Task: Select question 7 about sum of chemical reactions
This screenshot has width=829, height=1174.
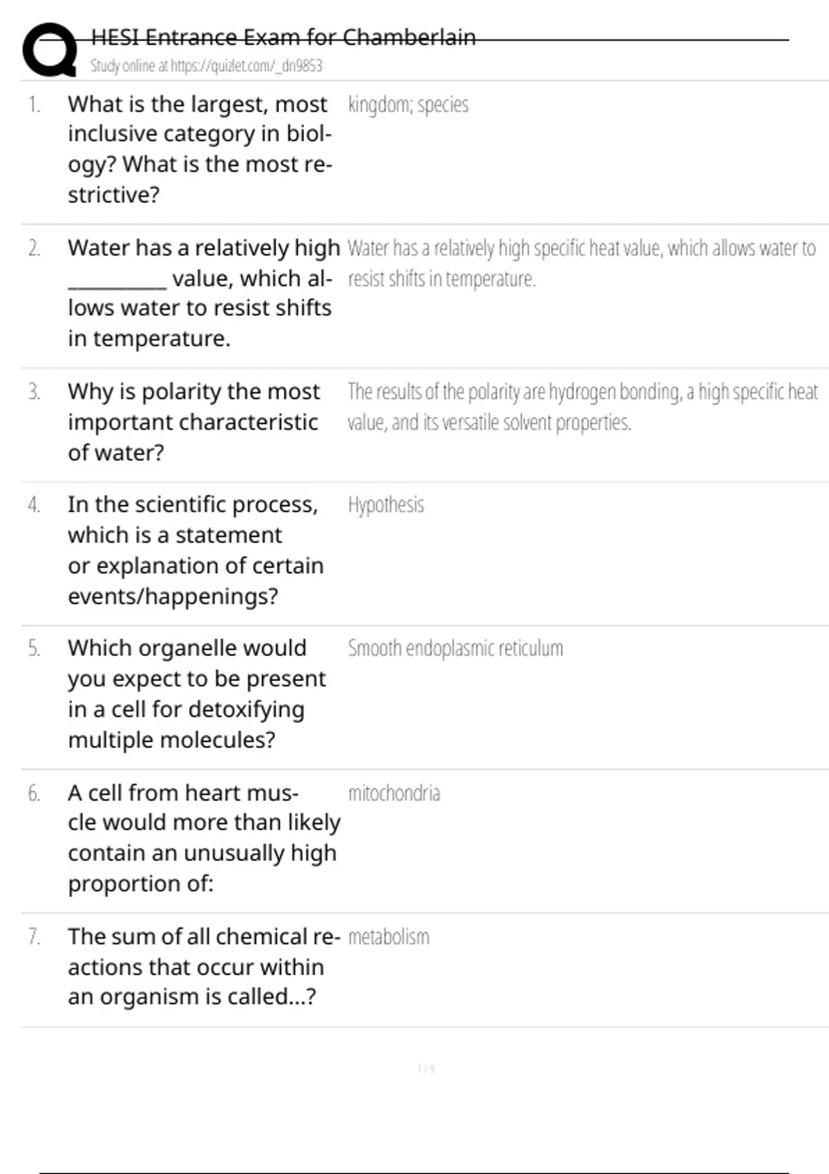Action: coord(203,966)
